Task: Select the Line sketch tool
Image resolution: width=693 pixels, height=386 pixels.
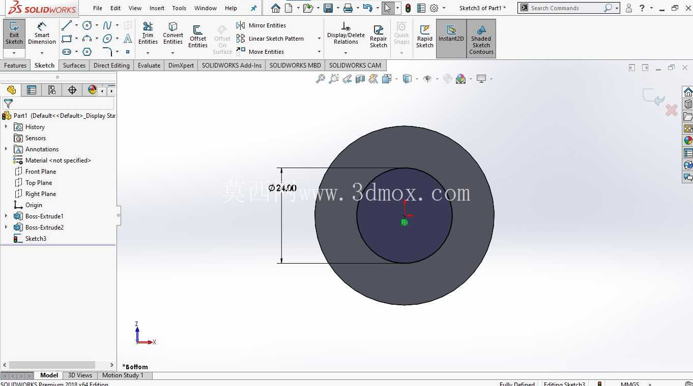Action: click(x=67, y=25)
